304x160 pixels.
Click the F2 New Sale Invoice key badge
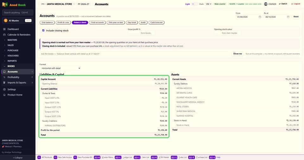point(55,157)
